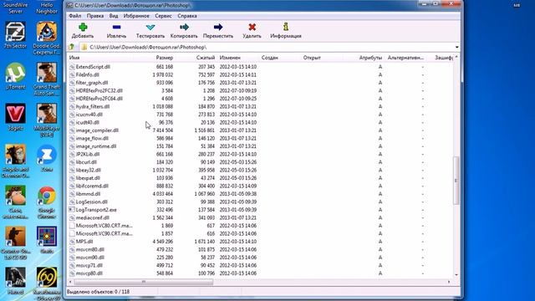Viewport: 535px width, 301px height.
Task: Open the Избранное menu
Action: tap(136, 16)
